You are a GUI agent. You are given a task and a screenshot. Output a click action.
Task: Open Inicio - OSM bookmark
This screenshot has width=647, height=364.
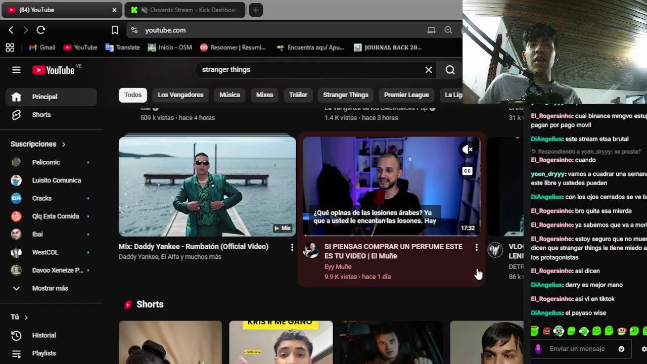click(170, 48)
